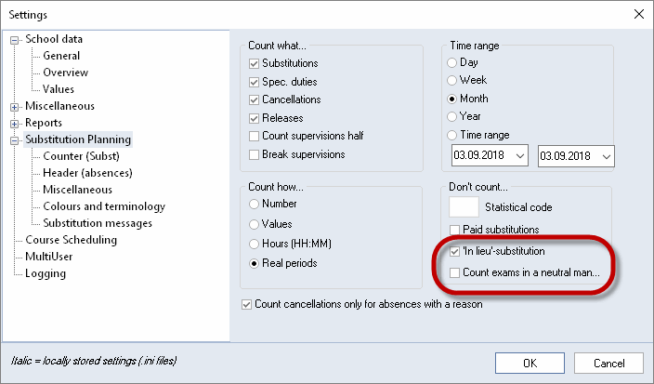
Task: Expand the Miscellaneous tree node
Action: pyautogui.click(x=14, y=106)
